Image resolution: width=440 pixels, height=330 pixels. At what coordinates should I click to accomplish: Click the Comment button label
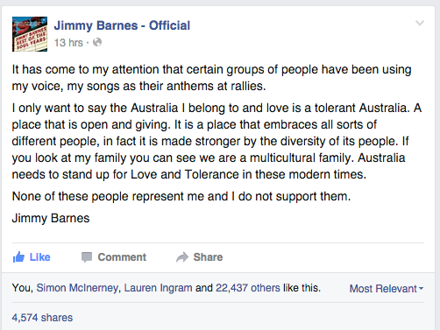pyautogui.click(x=122, y=257)
